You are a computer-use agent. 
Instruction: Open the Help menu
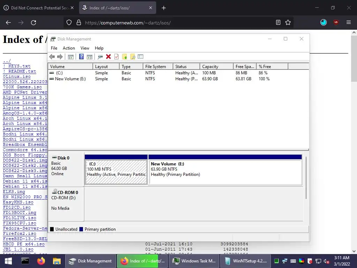tap(99, 48)
